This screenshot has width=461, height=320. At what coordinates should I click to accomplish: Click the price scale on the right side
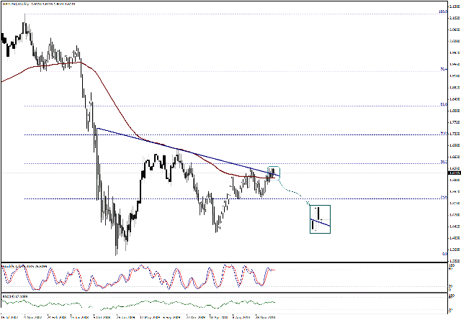tap(452, 108)
